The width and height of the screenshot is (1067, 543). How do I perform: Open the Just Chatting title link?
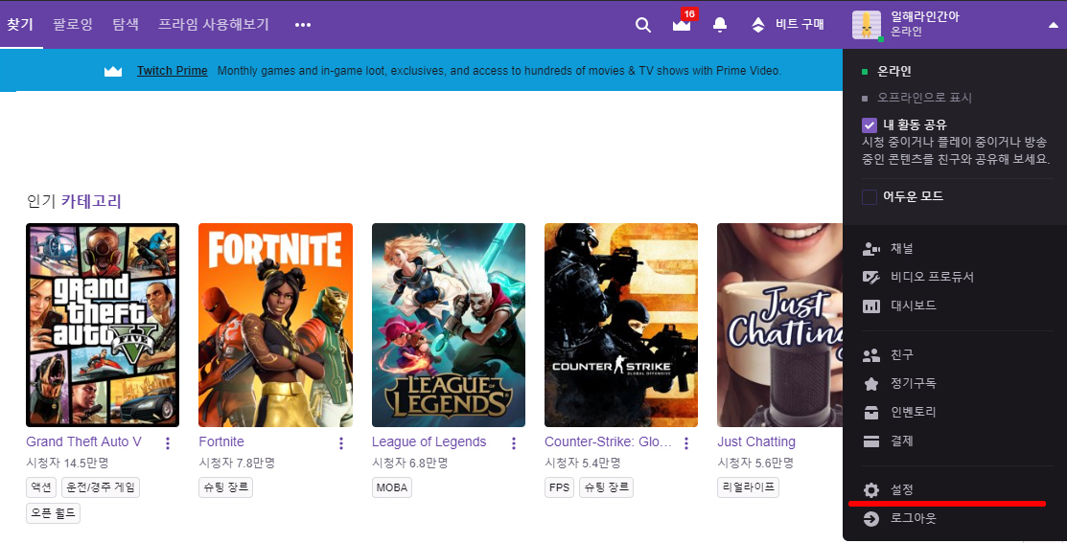pyautogui.click(x=756, y=441)
